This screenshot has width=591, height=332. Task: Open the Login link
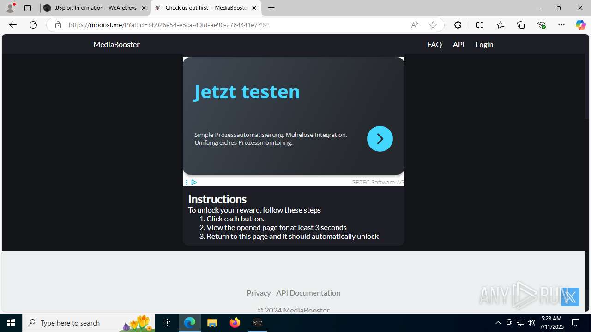pyautogui.click(x=484, y=44)
